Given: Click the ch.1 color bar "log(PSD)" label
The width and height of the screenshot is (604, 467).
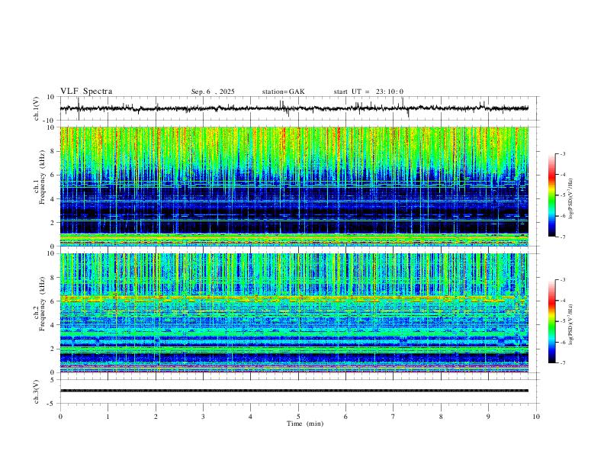Looking at the screenshot, I should point(570,198).
